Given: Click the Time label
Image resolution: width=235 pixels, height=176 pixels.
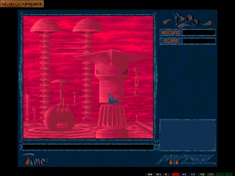Looking at the screenshot, I should click(35, 159).
